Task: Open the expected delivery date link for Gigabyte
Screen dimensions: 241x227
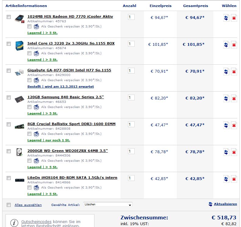Action: [x=61, y=86]
